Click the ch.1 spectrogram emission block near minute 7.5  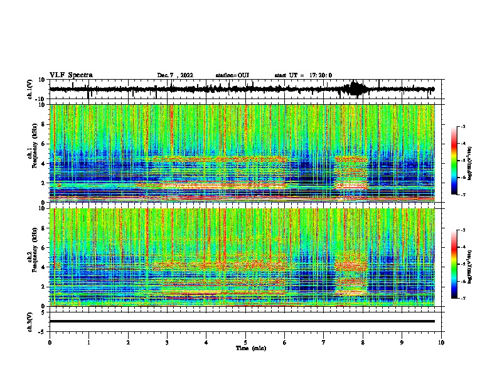[x=351, y=173]
